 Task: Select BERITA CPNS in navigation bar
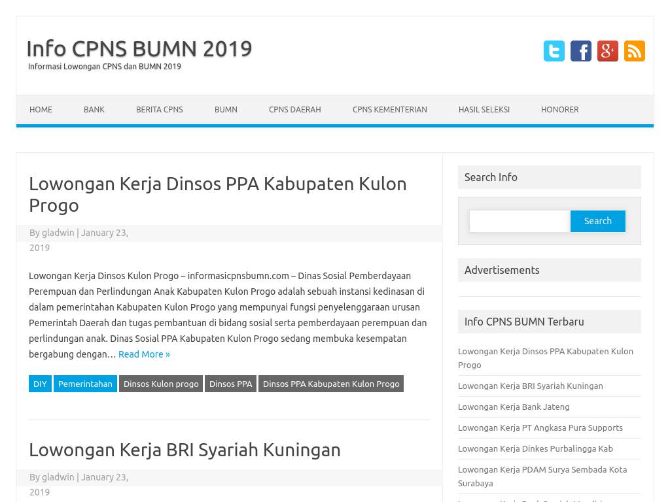[159, 110]
